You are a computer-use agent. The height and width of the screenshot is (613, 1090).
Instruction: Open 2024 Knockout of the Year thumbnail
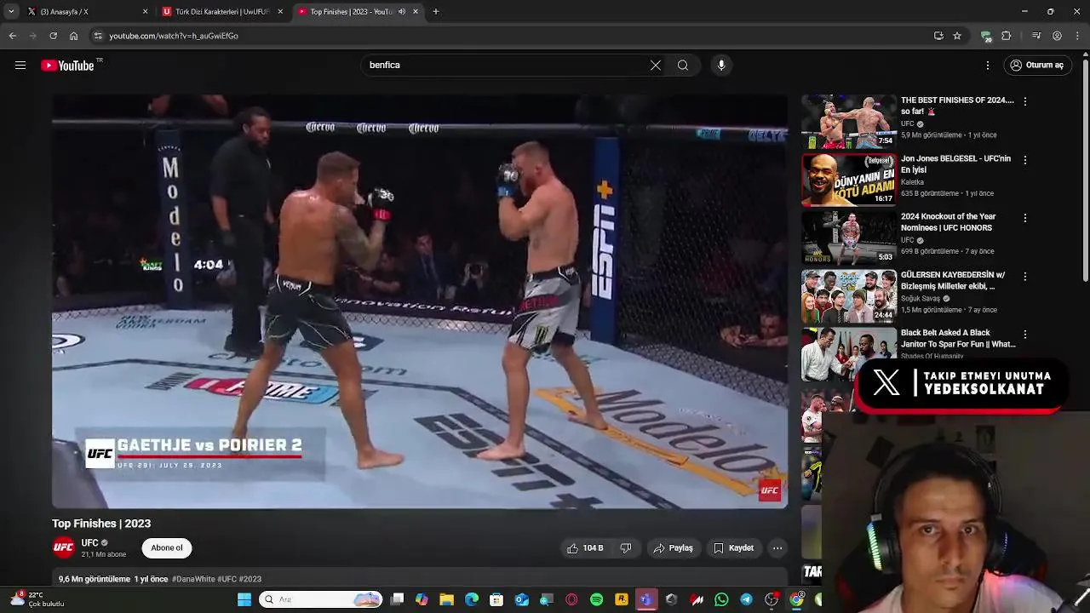(x=848, y=238)
